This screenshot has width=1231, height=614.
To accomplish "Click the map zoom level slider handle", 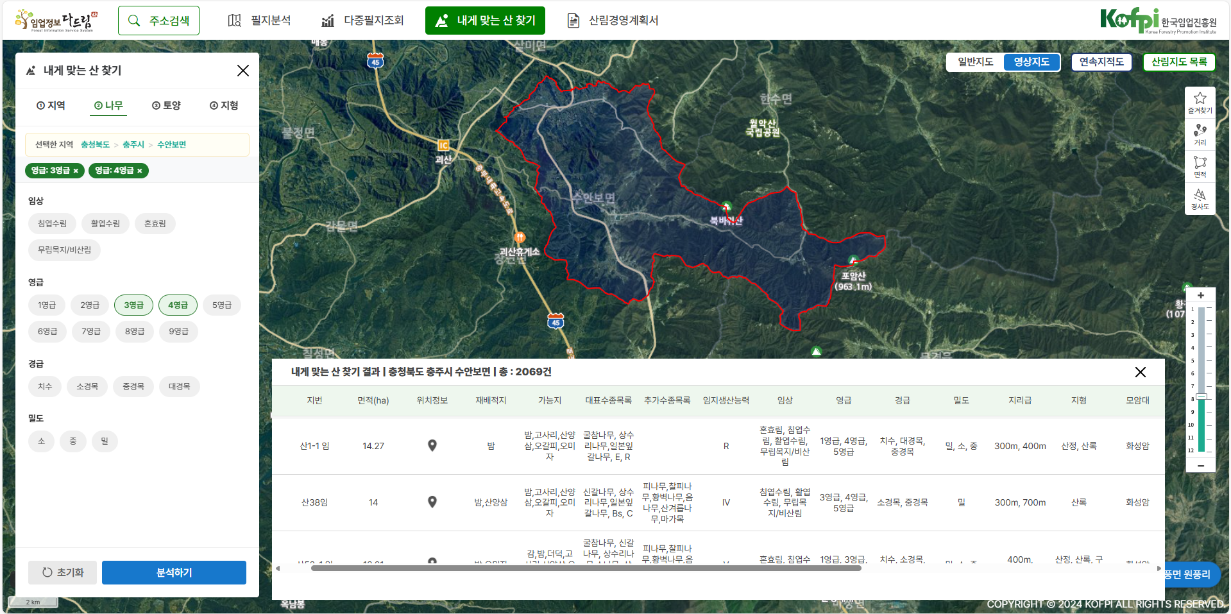I will [x=1201, y=397].
